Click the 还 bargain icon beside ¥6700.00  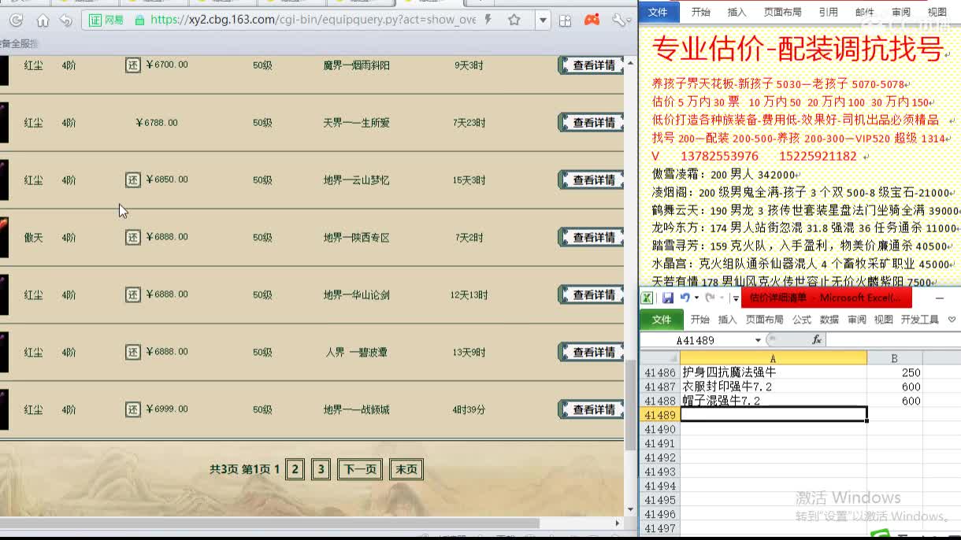[x=133, y=65]
